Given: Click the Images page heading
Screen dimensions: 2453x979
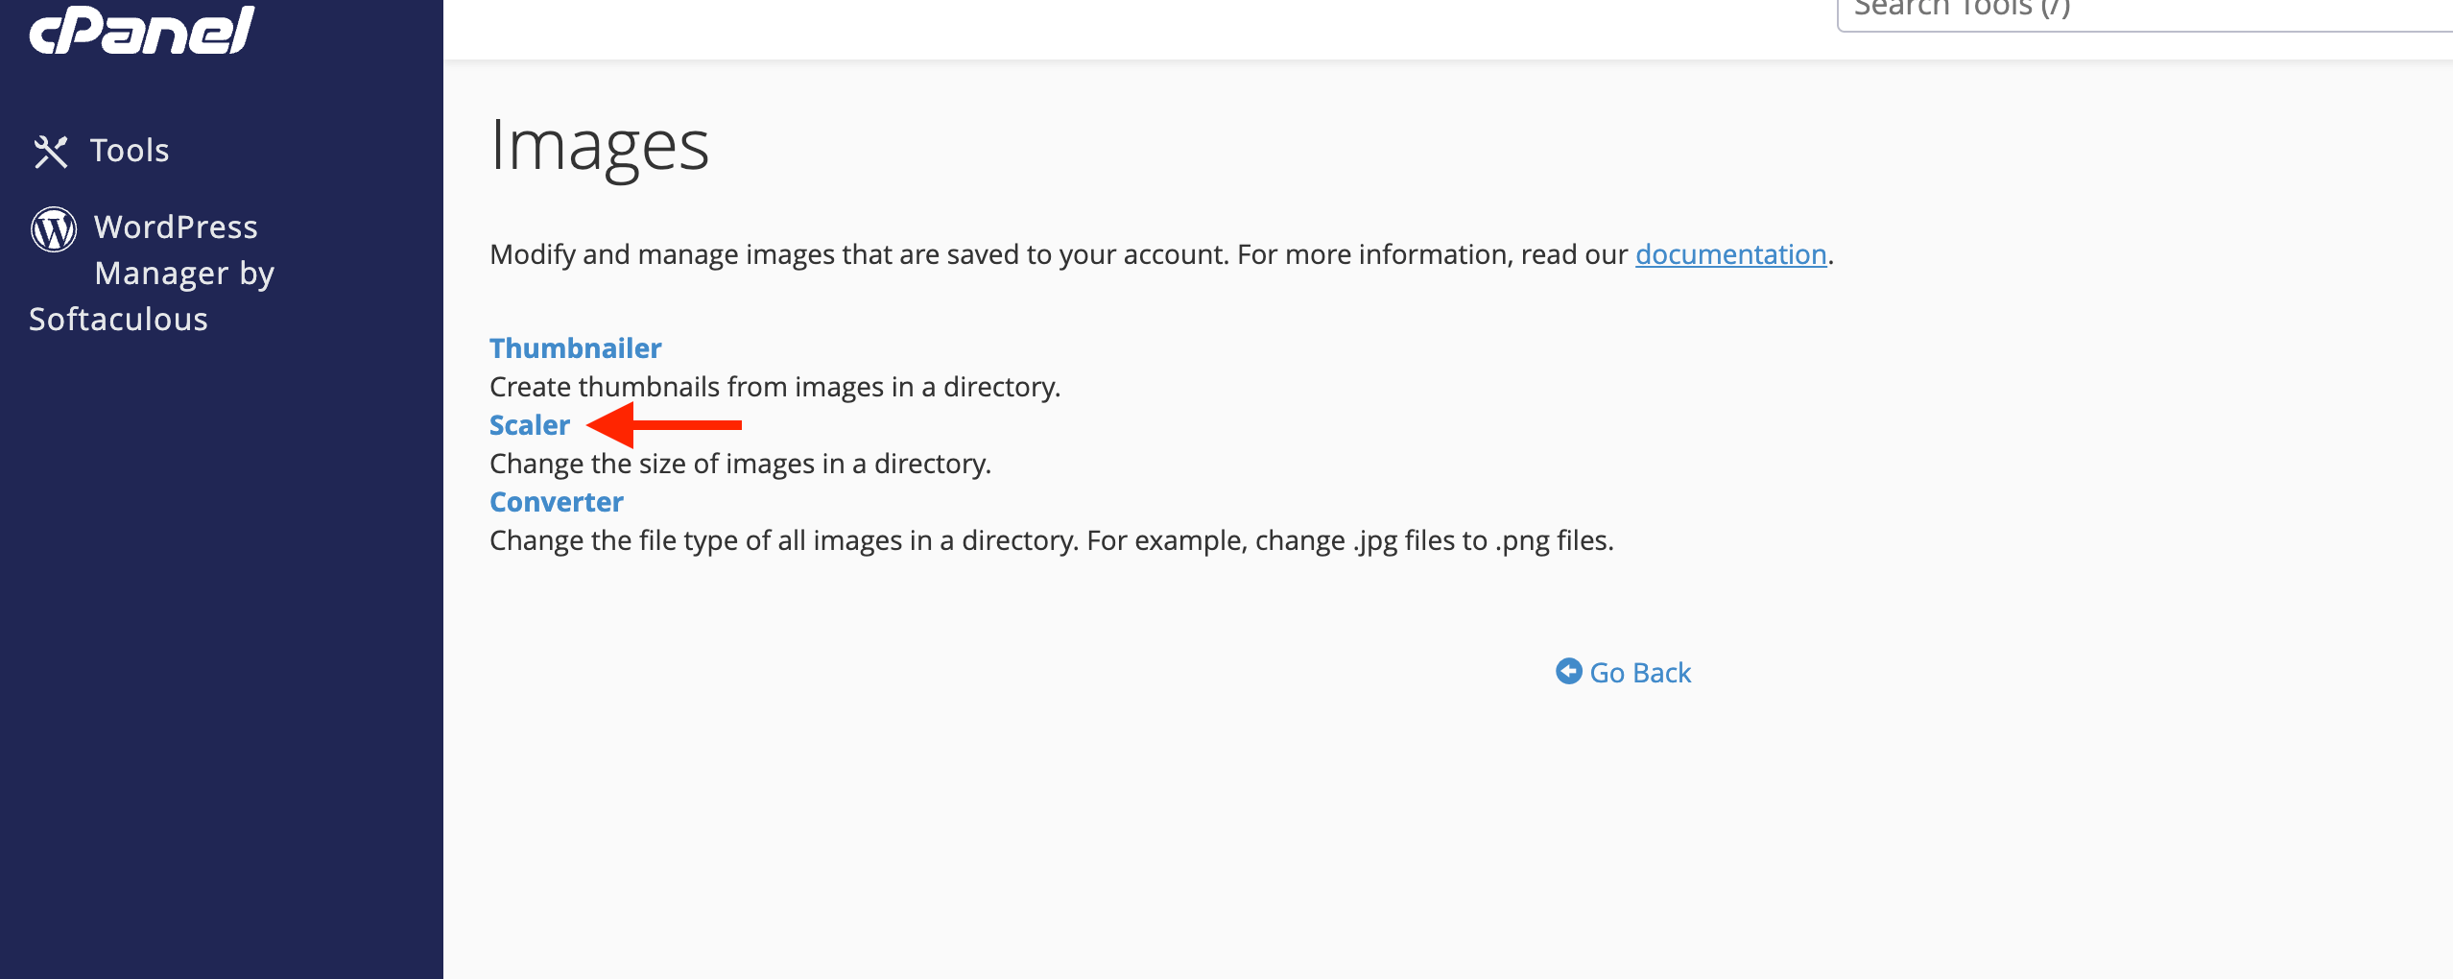Looking at the screenshot, I should pos(600,147).
